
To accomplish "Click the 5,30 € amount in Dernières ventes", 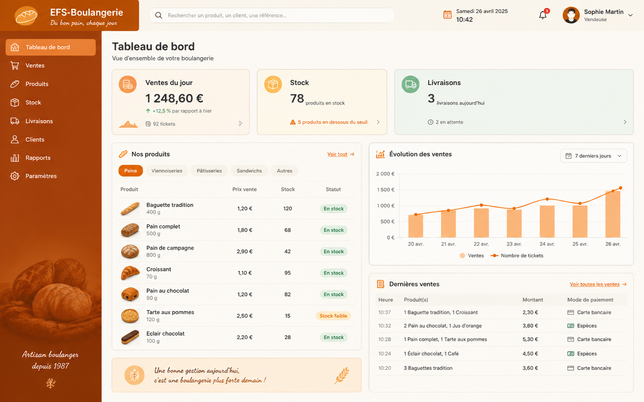I will click(530, 339).
